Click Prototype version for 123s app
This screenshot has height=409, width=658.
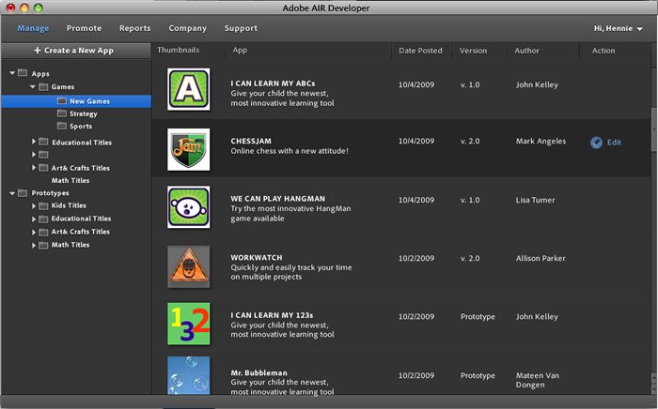(478, 317)
